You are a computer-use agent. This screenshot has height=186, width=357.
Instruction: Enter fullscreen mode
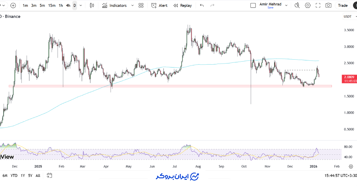click(x=318, y=6)
